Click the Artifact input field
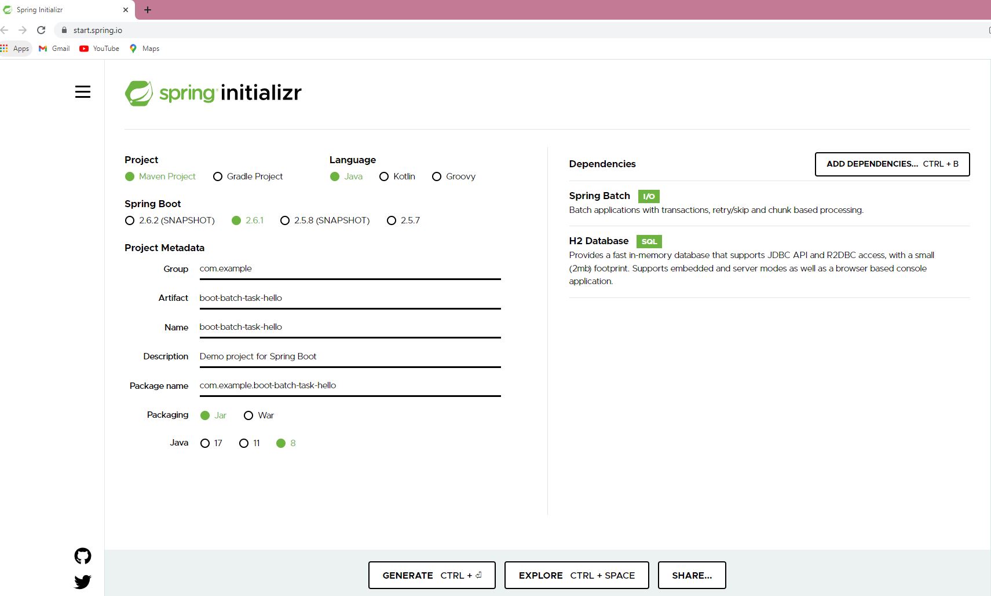Viewport: 991px width, 596px height. coord(350,298)
